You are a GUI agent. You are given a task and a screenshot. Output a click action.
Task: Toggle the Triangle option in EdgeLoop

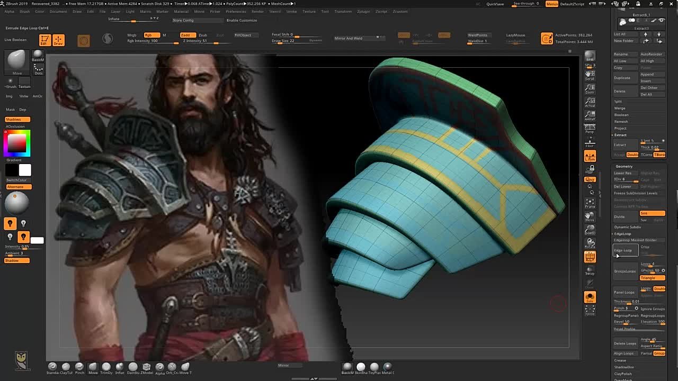[x=652, y=278]
